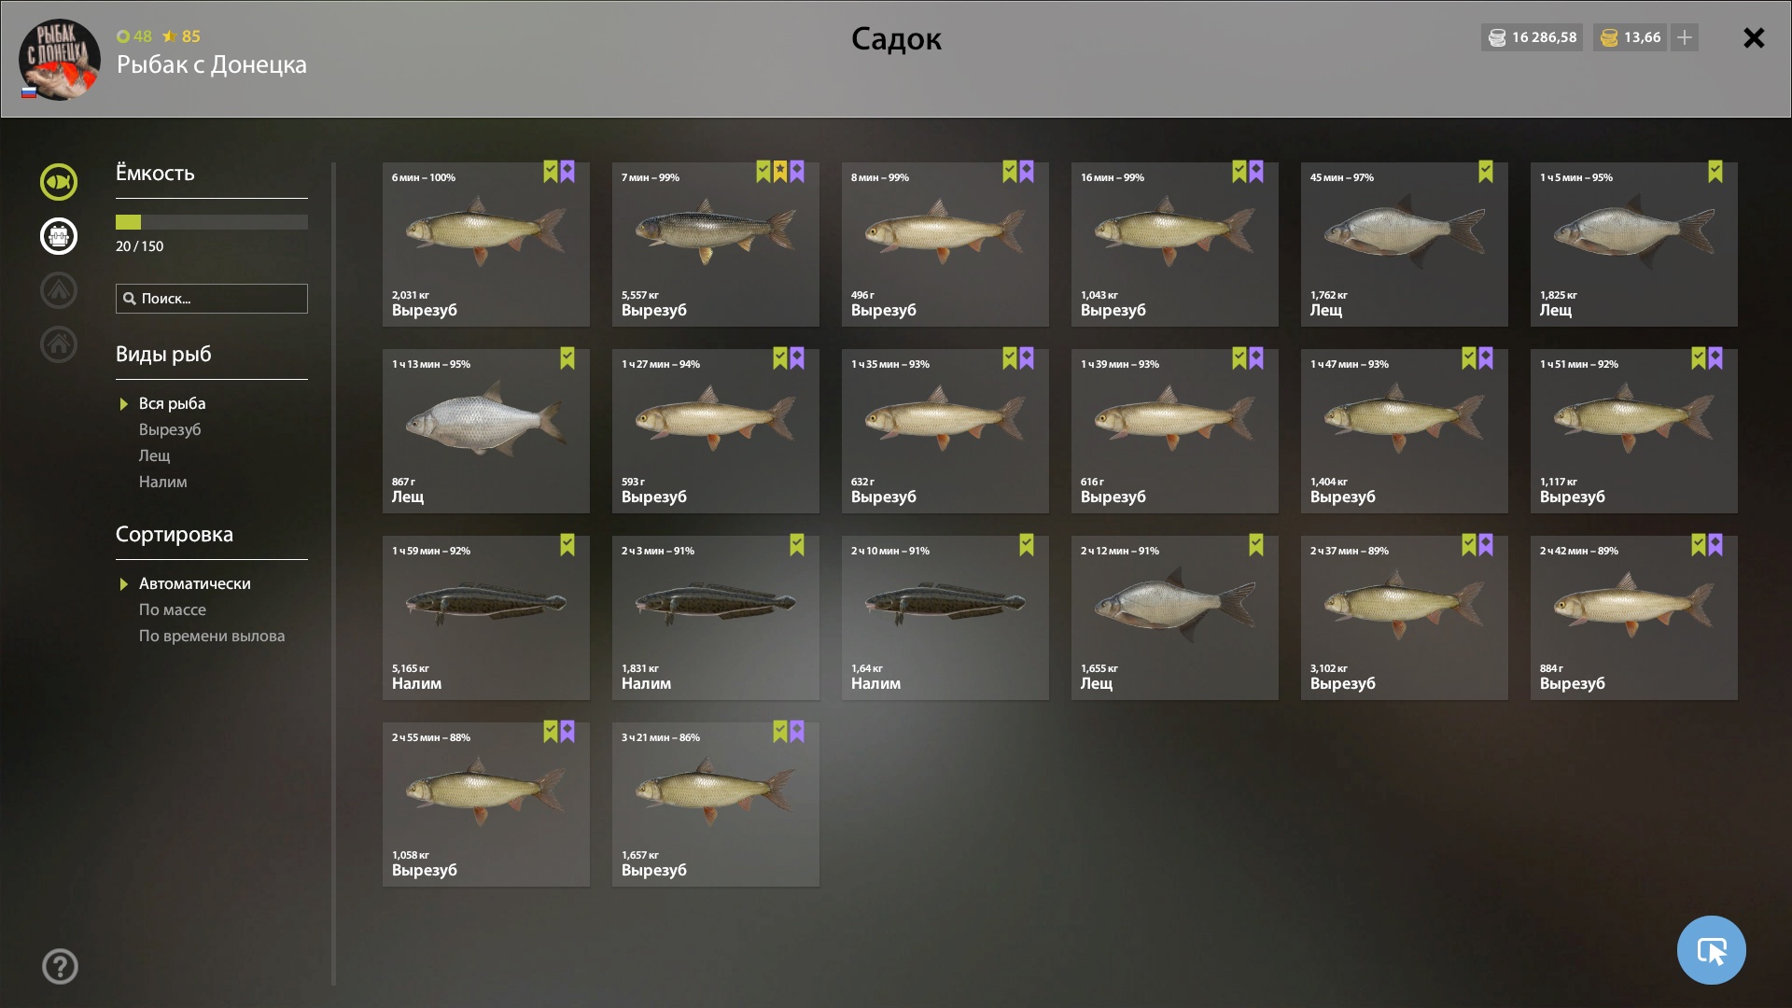Click the blue cursor selection button
The width and height of the screenshot is (1792, 1008).
tap(1711, 950)
